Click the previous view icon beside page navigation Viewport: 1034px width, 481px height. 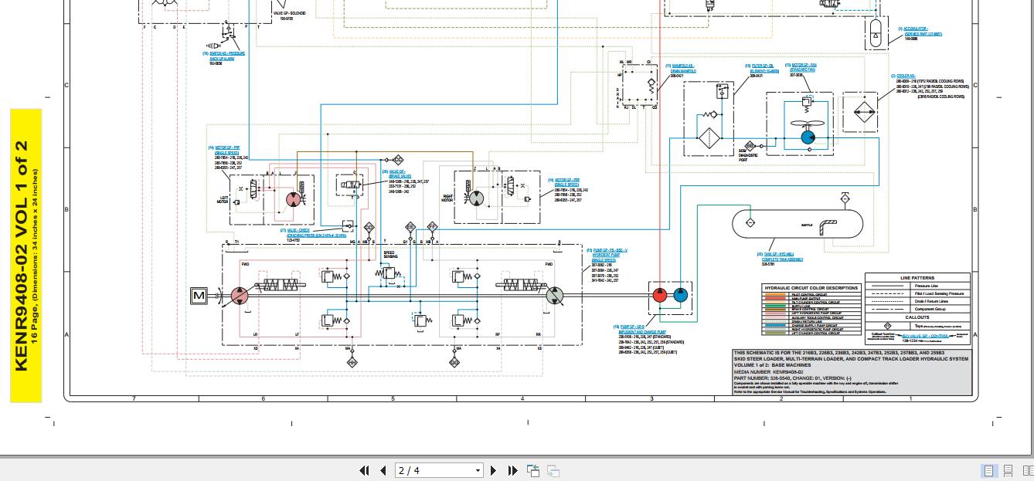pyautogui.click(x=533, y=470)
